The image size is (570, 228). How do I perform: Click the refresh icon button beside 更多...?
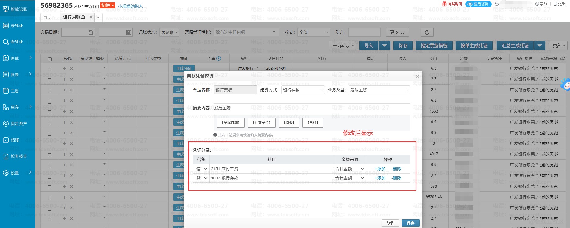tap(427, 32)
